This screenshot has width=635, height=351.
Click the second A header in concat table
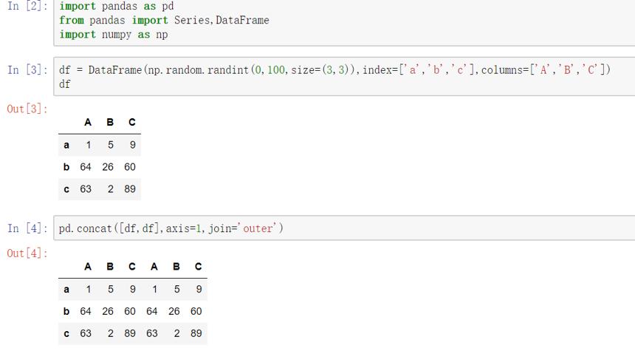[154, 266]
